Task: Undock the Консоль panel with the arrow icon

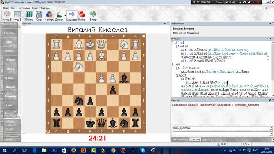Action: pos(270,100)
